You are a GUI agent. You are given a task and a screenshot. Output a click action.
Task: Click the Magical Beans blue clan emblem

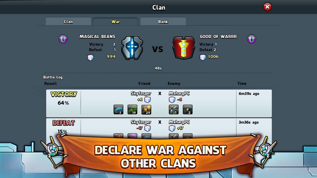click(x=132, y=48)
